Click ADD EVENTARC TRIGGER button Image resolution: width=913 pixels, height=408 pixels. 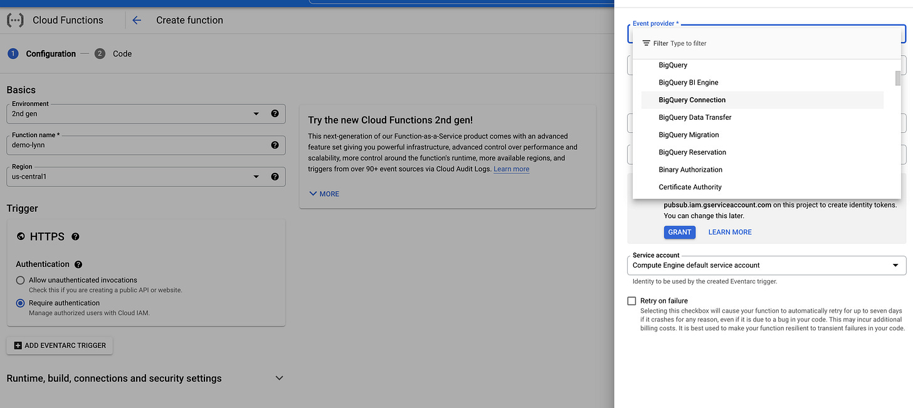(60, 345)
